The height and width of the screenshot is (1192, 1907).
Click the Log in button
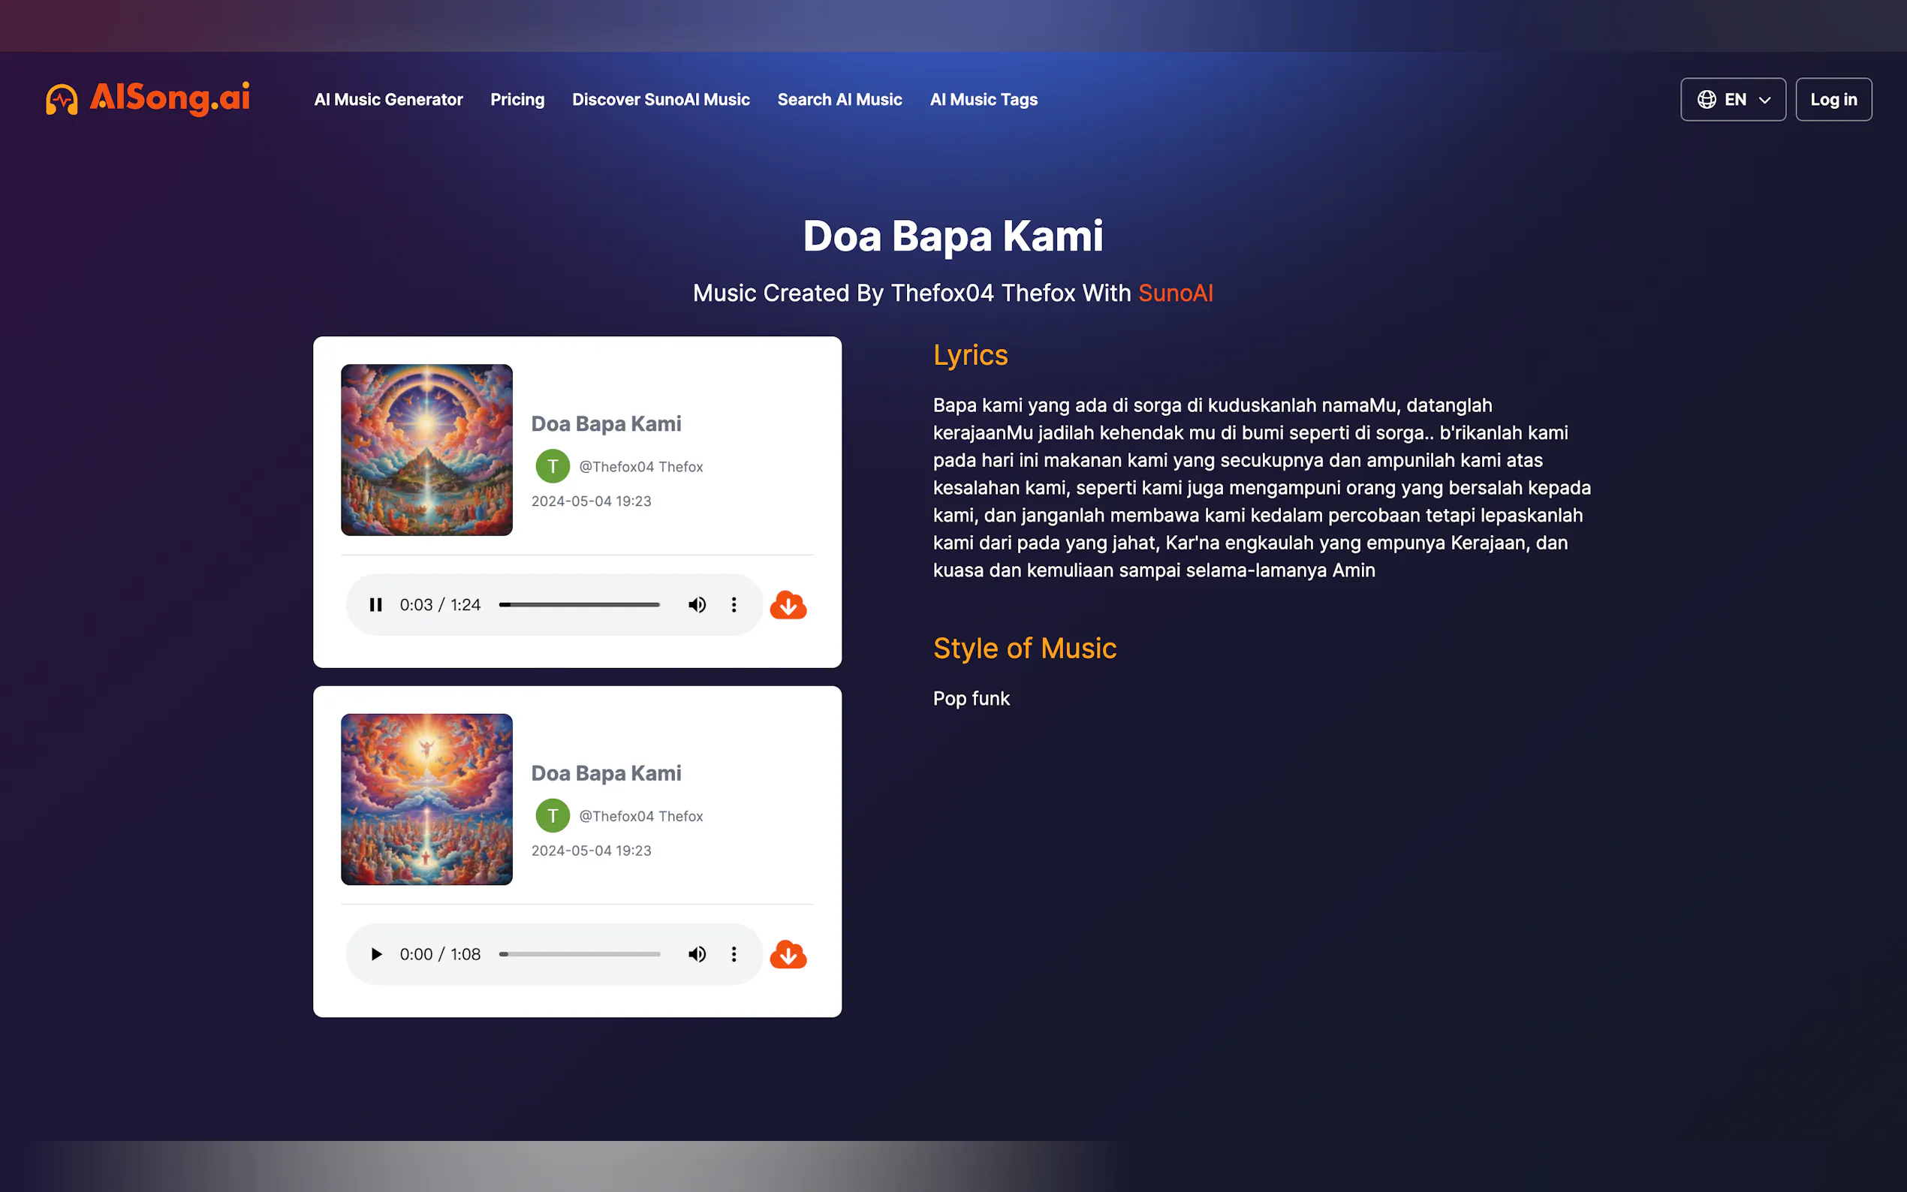1833,99
